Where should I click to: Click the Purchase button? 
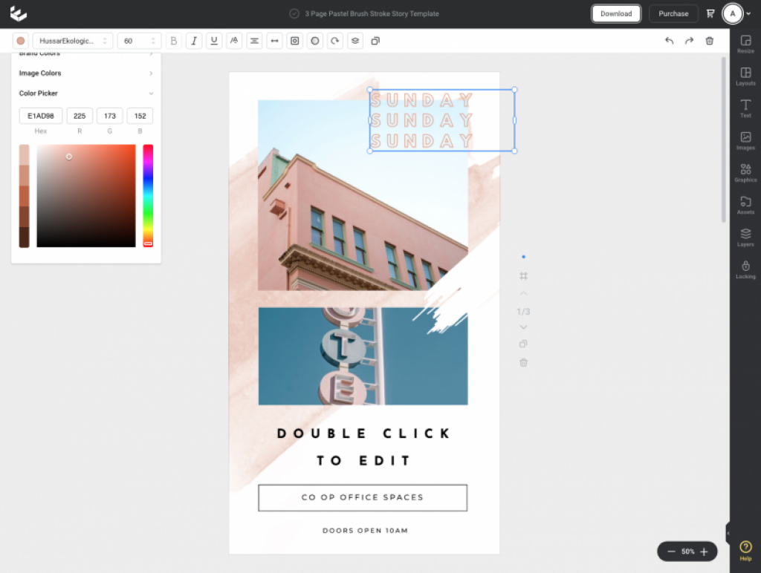click(673, 13)
